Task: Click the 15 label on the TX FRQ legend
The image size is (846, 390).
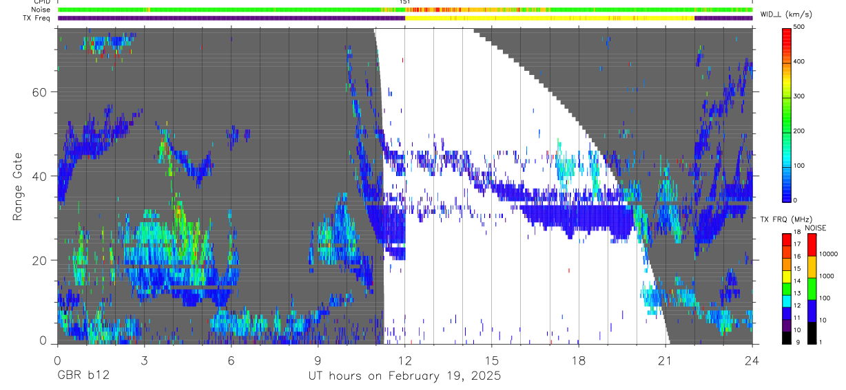Action: point(797,269)
